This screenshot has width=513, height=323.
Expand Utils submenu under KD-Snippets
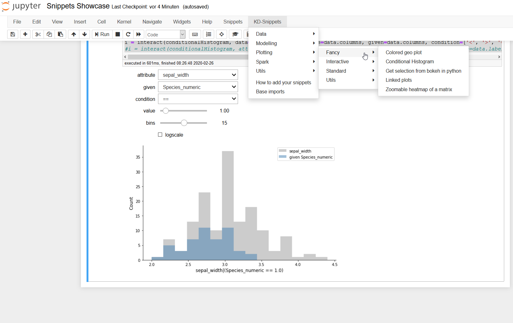click(283, 71)
